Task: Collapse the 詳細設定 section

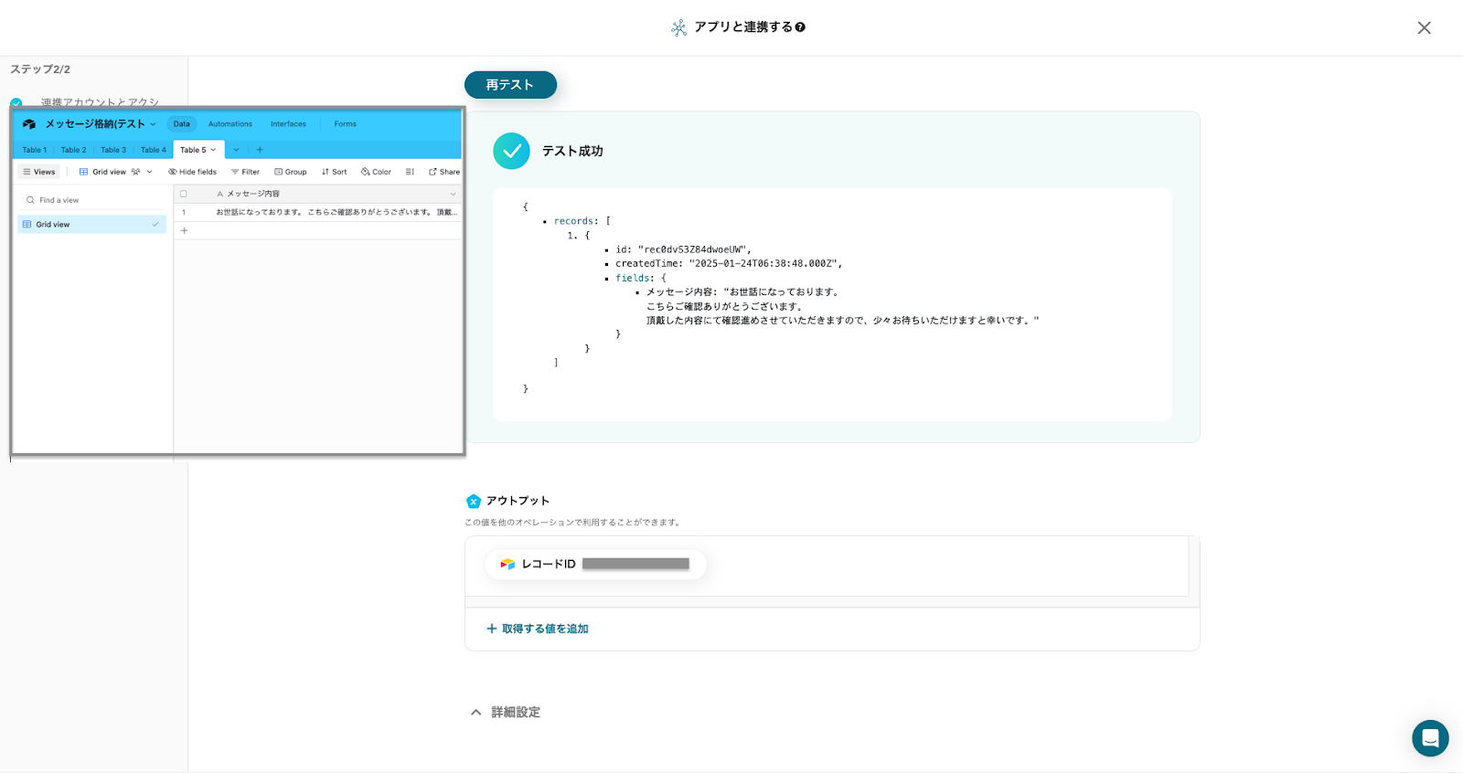Action: point(475,713)
